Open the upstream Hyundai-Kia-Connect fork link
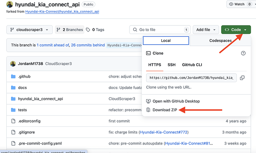This screenshot has width=256, height=153. pos(62,11)
